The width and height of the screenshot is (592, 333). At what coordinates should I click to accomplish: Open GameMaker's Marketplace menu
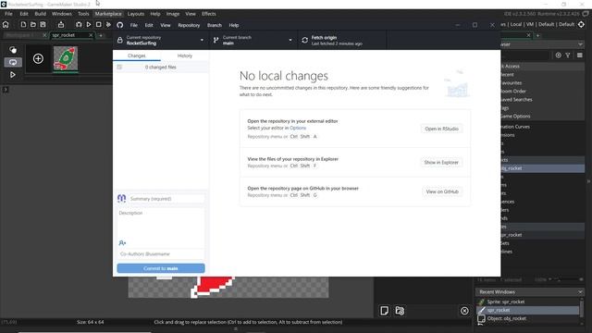(x=108, y=14)
